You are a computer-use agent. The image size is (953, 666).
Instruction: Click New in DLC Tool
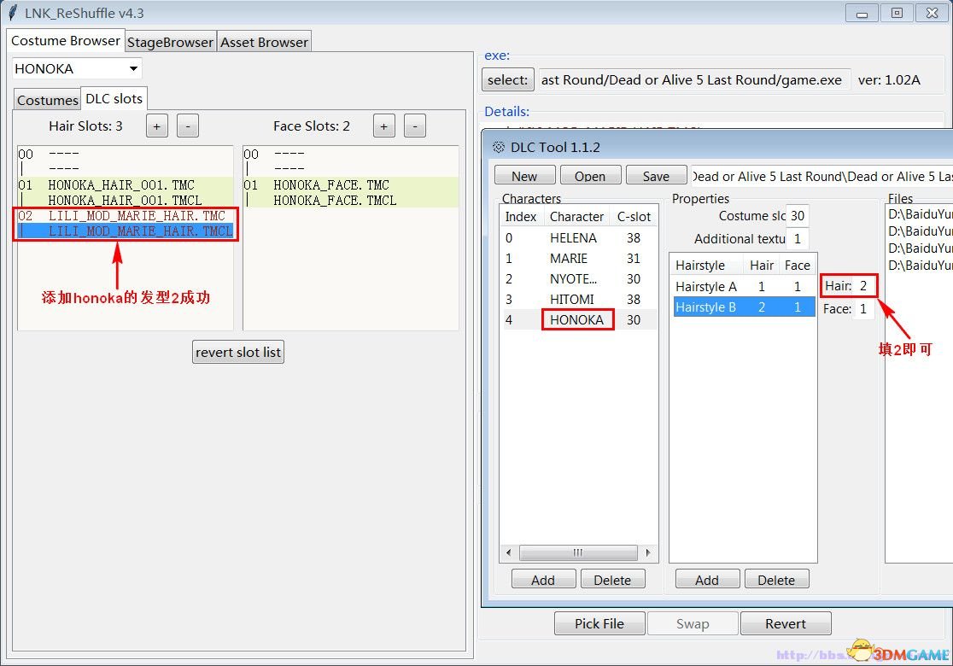(524, 176)
